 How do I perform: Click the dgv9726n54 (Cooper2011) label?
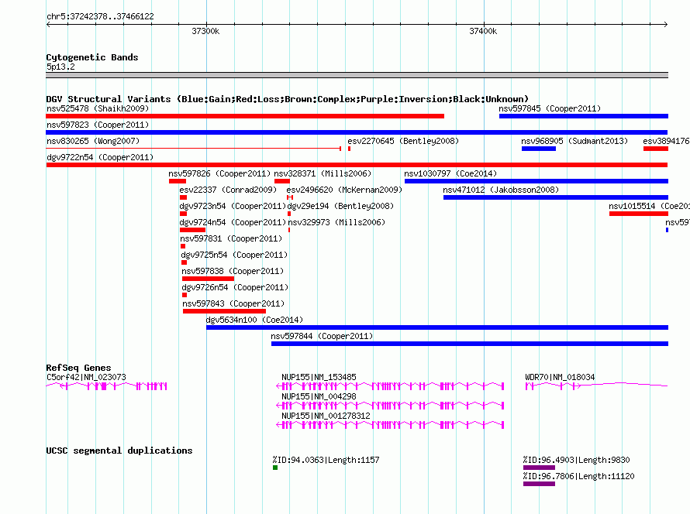pos(235,287)
